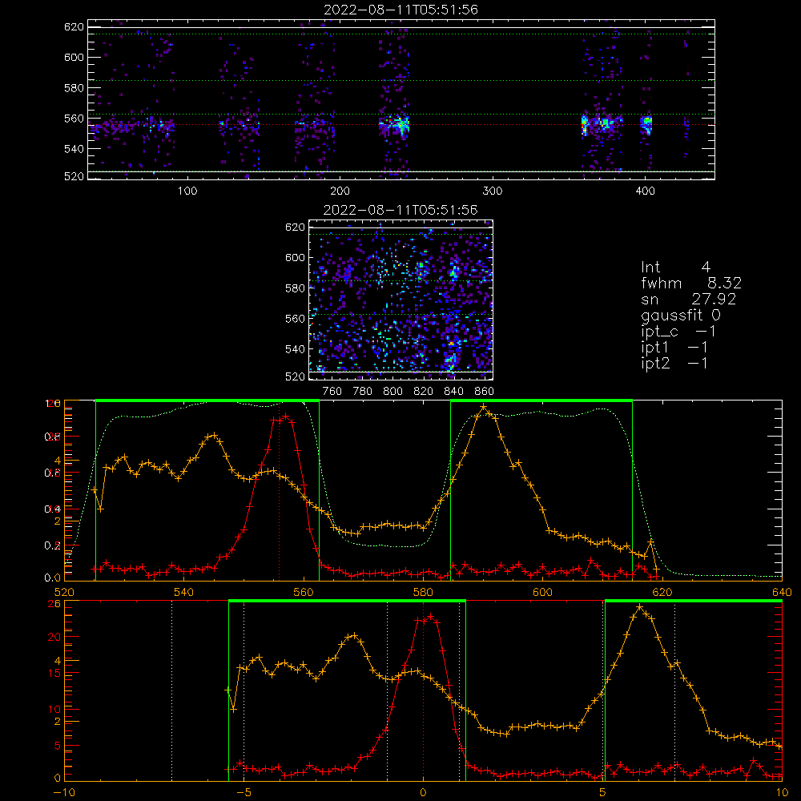Viewport: 801px width, 801px height.
Task: Click the 'gaussfit 0' parameter text
Action: pos(681,315)
